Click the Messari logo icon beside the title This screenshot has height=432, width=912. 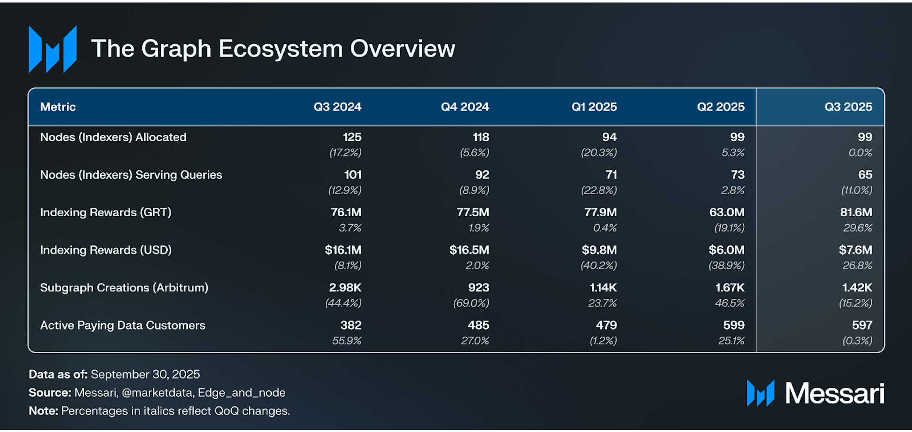[x=53, y=49]
